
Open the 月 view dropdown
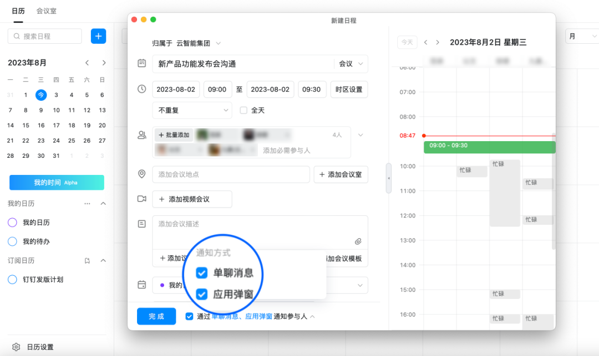click(x=582, y=36)
